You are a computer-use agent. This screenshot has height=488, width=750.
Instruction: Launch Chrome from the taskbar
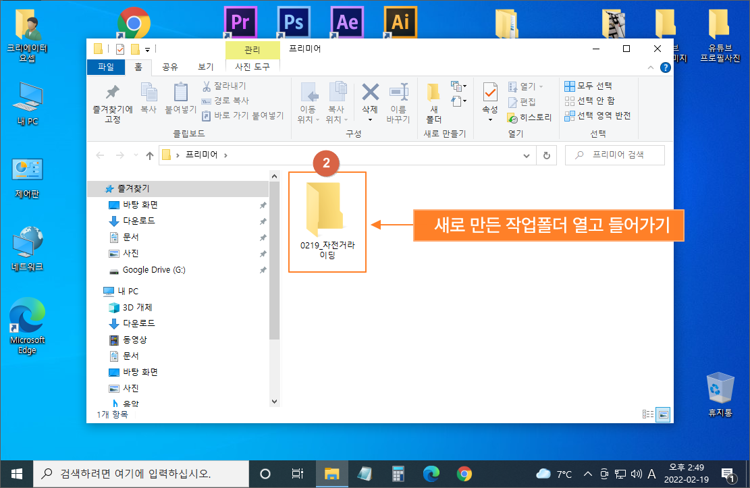point(464,474)
